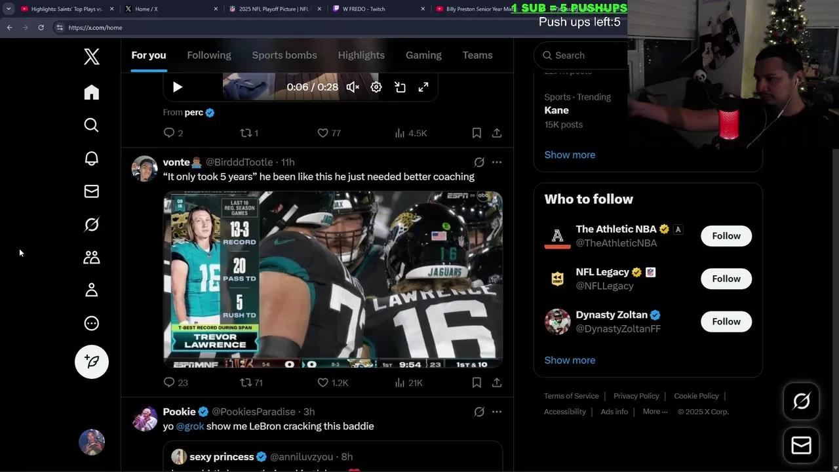Repost vonte's post with 71 reposts
839x472 pixels.
(251, 383)
